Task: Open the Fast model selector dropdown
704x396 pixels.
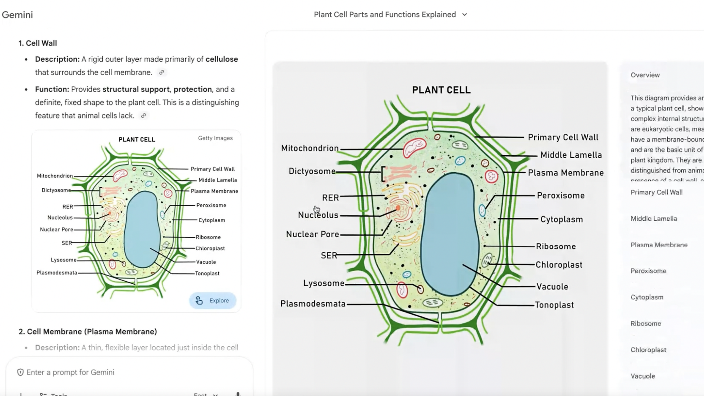Action: pyautogui.click(x=206, y=394)
